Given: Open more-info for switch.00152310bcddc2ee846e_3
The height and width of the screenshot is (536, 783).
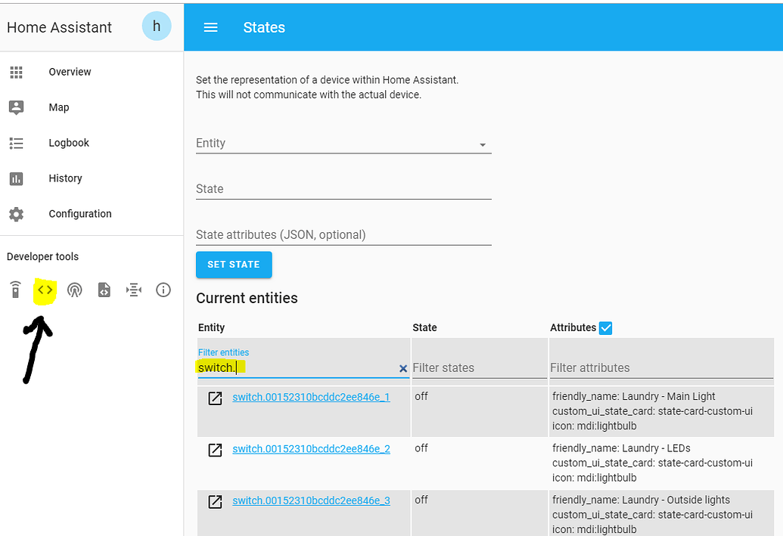Looking at the screenshot, I should (x=215, y=502).
